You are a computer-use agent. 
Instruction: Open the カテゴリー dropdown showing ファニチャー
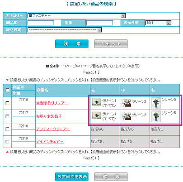77,16
